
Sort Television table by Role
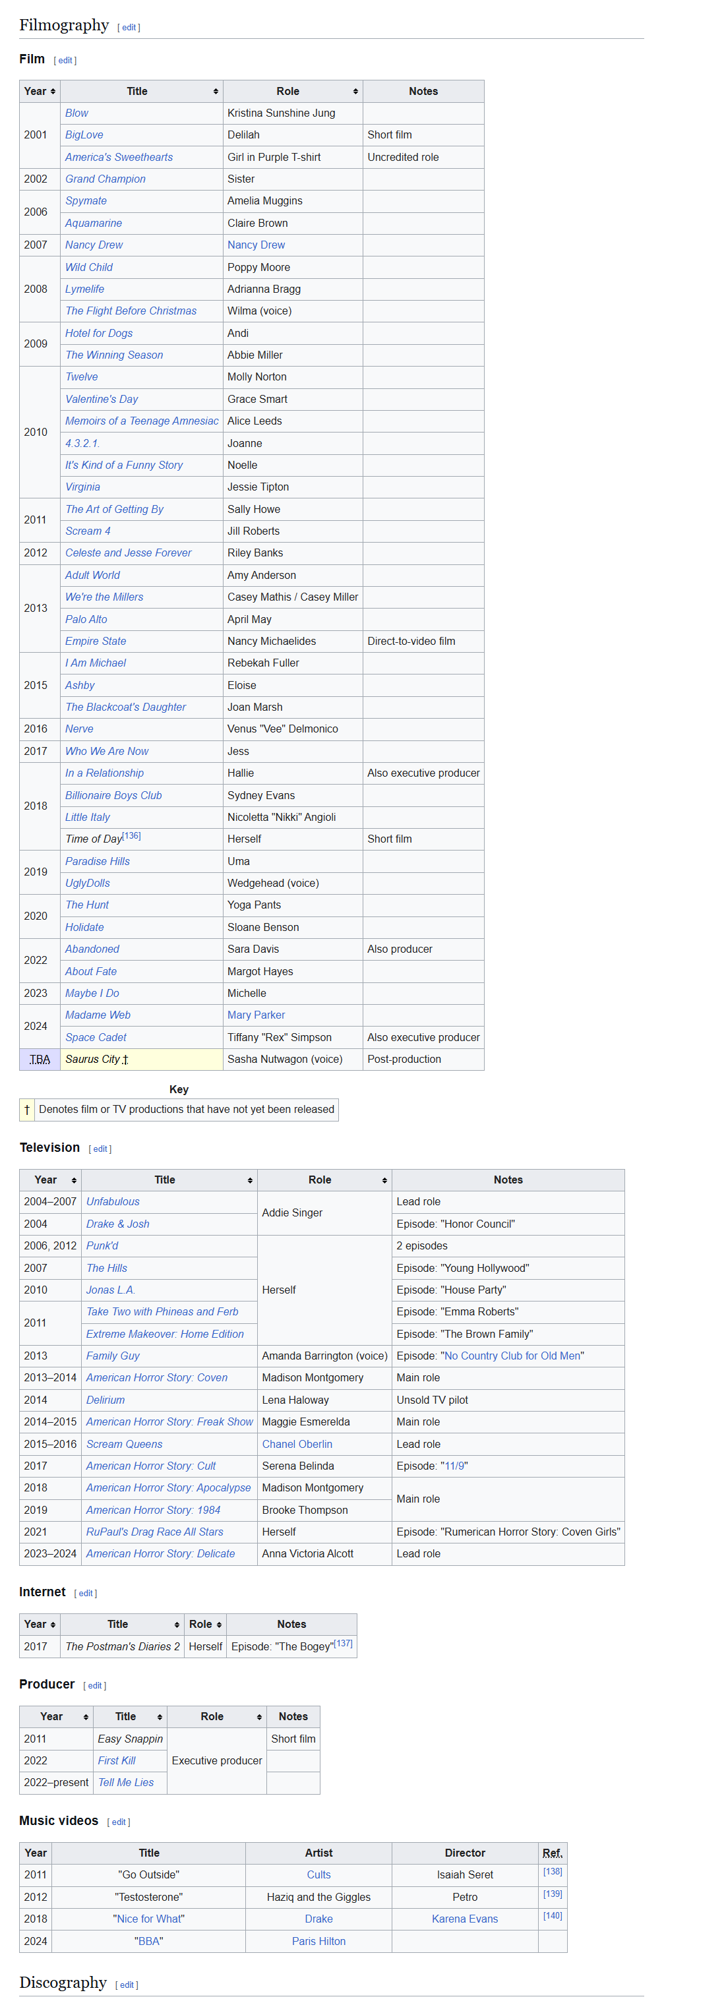tap(324, 1179)
